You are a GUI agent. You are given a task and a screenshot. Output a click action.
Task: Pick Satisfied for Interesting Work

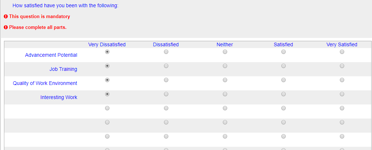tap(284, 94)
